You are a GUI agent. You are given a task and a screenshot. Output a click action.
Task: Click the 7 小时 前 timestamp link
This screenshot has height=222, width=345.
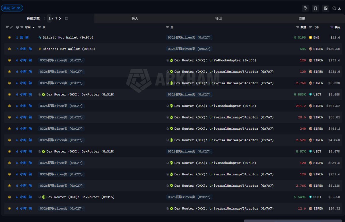[x=24, y=49]
